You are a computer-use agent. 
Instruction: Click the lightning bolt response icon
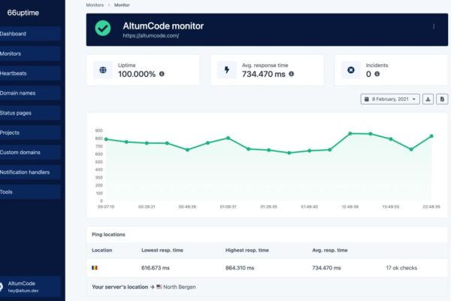227,70
